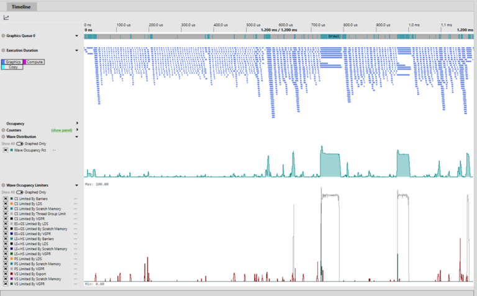Screen dimensions: 477x296
Task: Uncheck CS Limited By Barriers checkbox
Action: point(6,199)
